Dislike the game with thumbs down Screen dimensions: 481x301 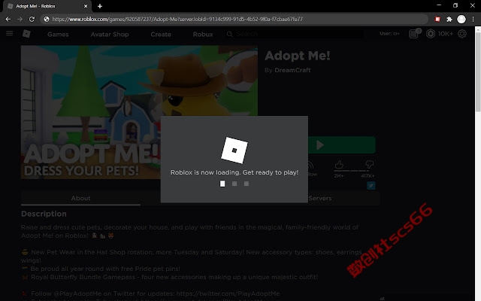369,164
